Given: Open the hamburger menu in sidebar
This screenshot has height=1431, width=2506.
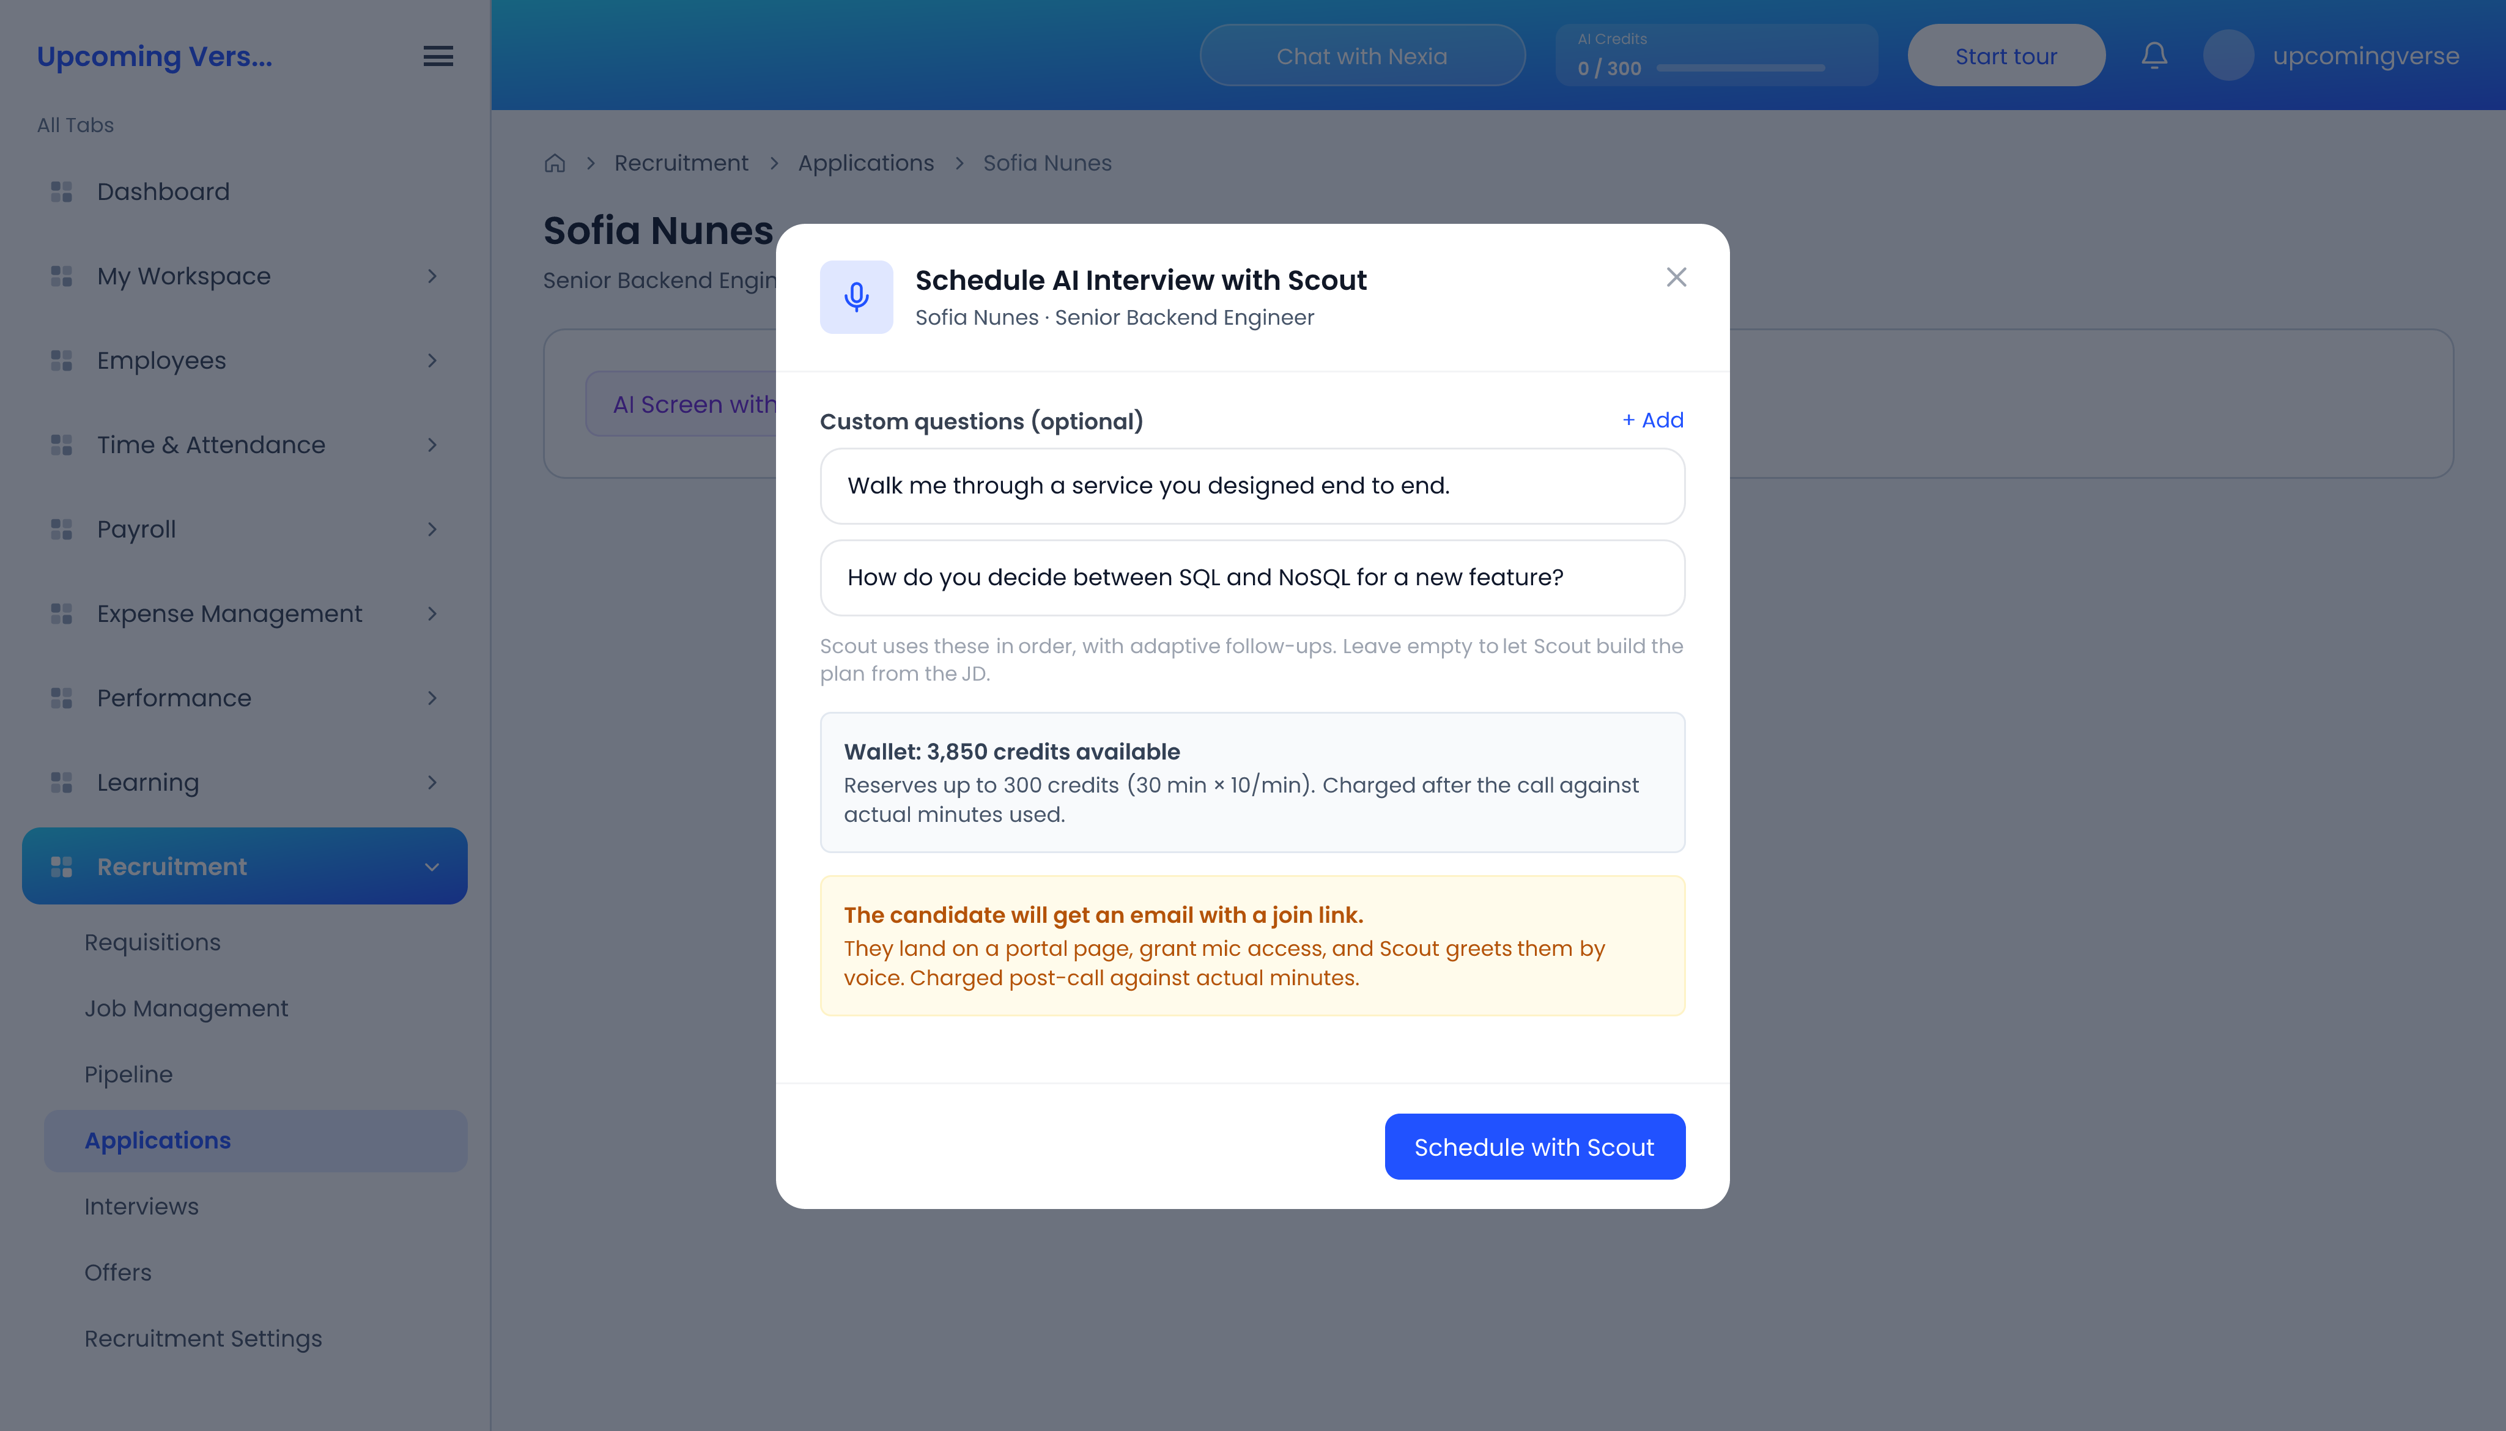Looking at the screenshot, I should click(x=438, y=56).
